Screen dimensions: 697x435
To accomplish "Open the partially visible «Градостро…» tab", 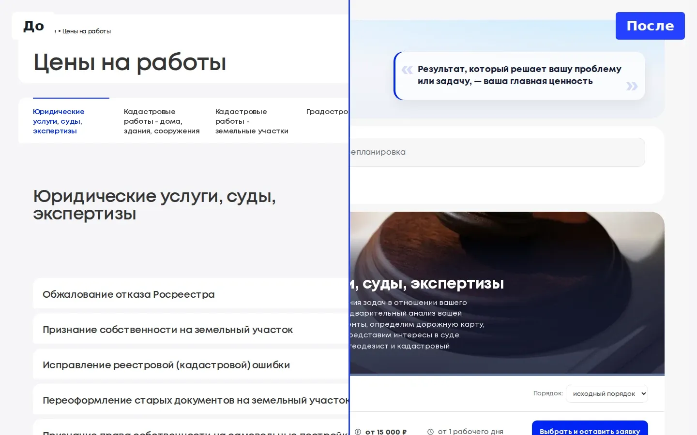I will 327,112.
